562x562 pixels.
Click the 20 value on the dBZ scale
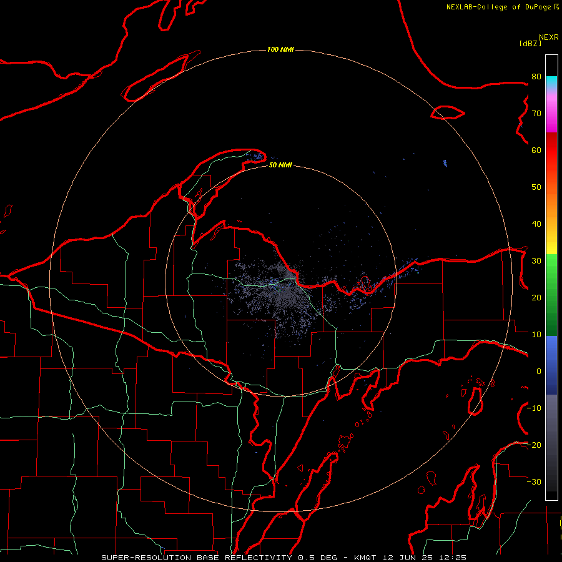pos(536,298)
